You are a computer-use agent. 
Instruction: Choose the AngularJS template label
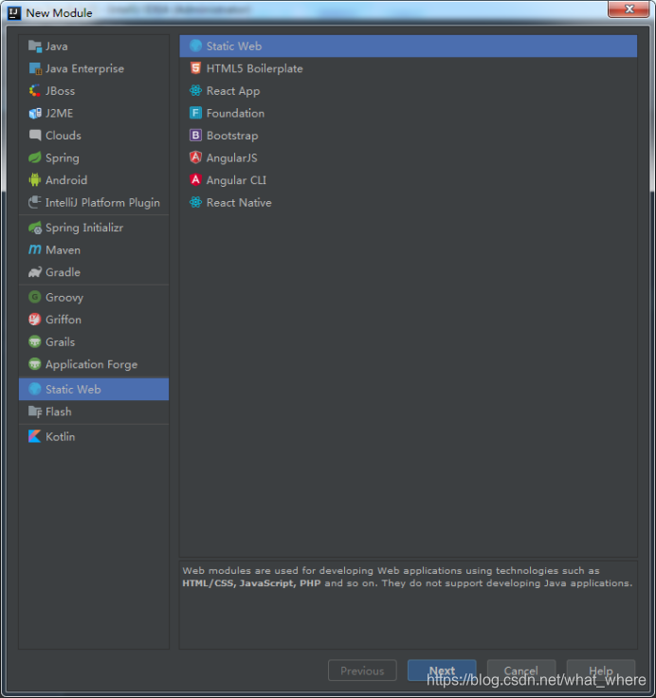point(232,158)
